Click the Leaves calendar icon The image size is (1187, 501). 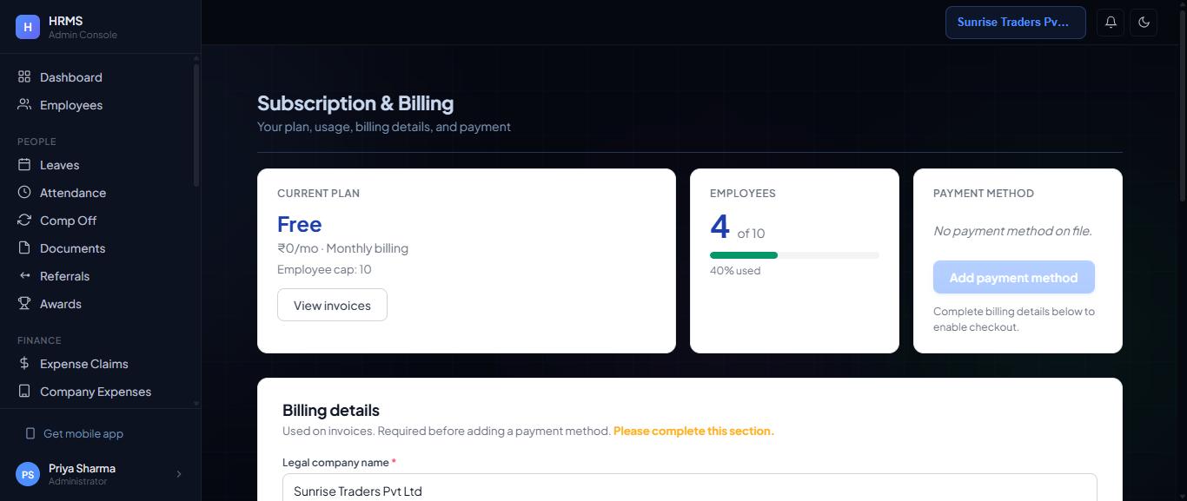pos(24,165)
